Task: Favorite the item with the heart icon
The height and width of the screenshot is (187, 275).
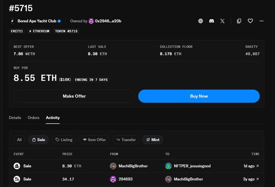Action: (x=250, y=21)
